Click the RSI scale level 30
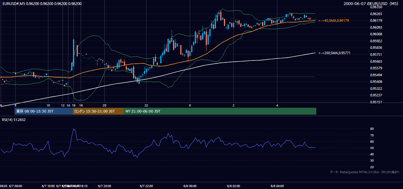403x189 pixels. click(x=372, y=161)
